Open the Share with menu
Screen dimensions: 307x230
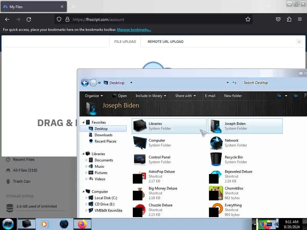185,96
